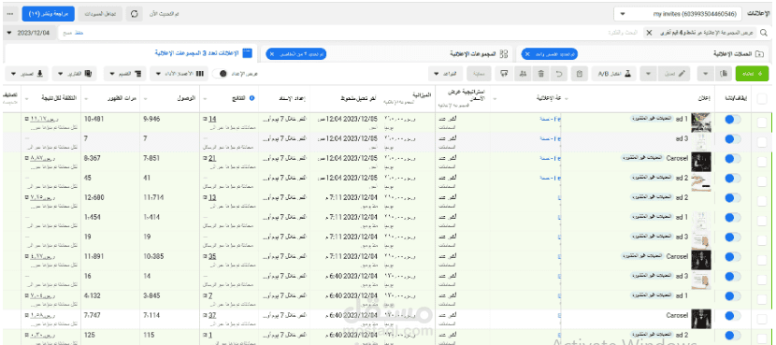Open the Breakdown dropdown
The image size is (776, 345).
125,74
